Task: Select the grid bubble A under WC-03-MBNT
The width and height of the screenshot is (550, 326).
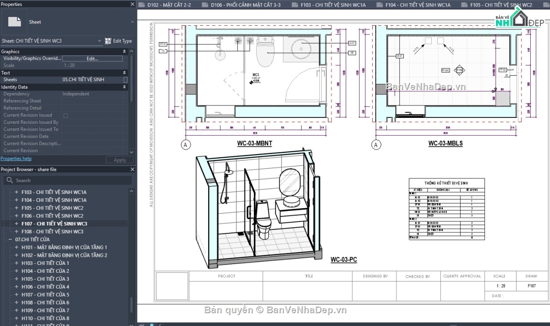Action: [186, 145]
